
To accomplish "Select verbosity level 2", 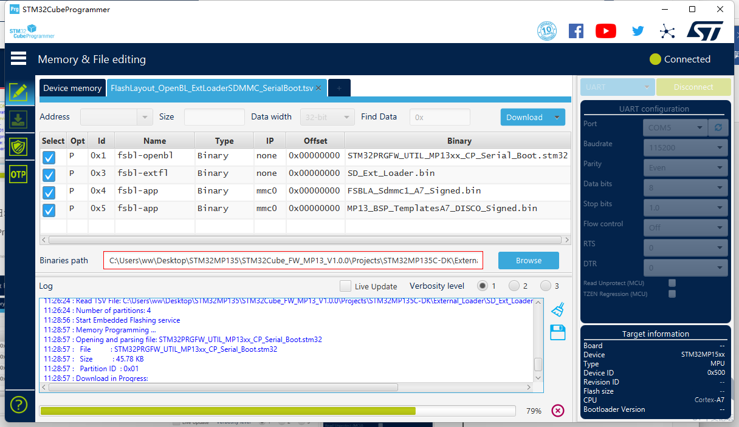I will point(514,286).
